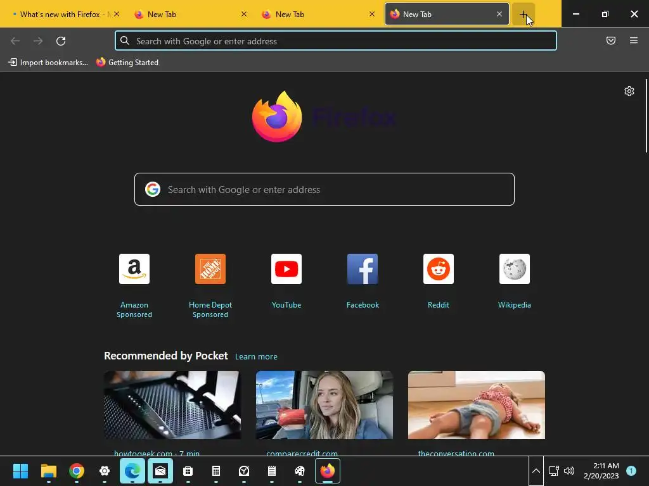
Task: Open the Mail app on the taskbar
Action: point(160,471)
